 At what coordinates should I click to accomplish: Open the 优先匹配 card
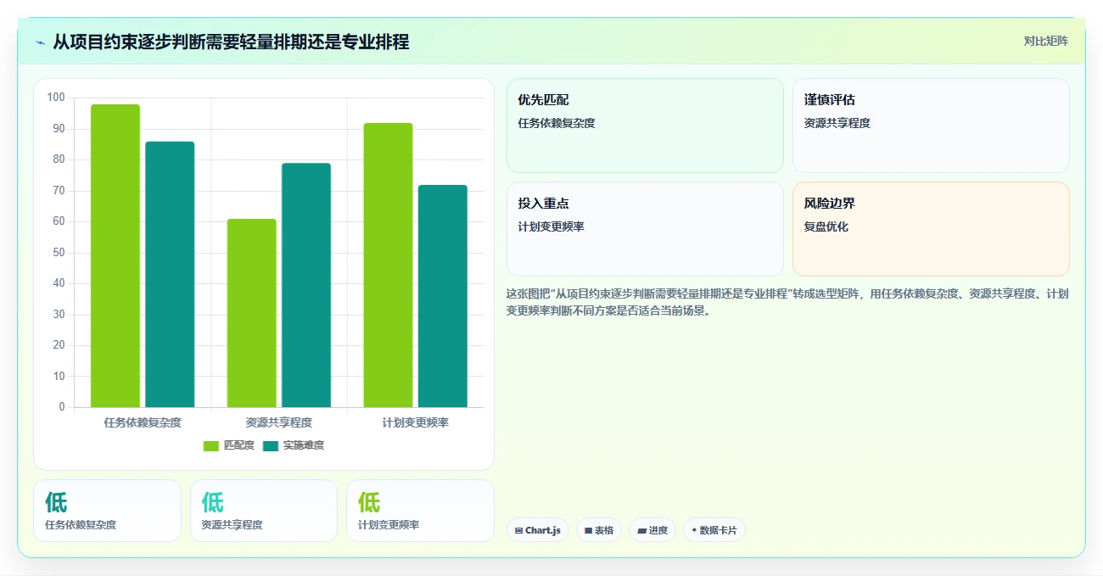click(x=645, y=126)
